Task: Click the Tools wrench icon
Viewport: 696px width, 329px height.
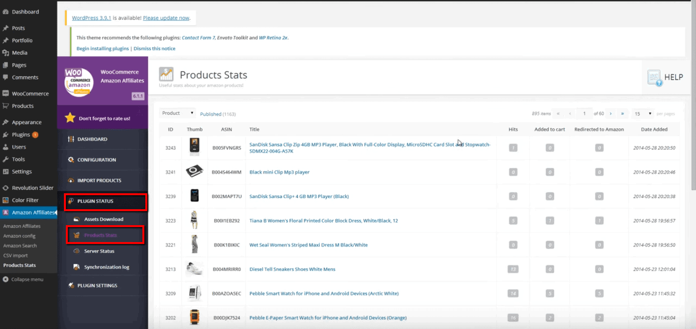Action: 6,159
